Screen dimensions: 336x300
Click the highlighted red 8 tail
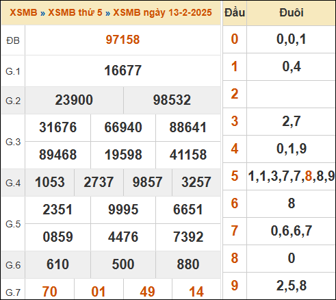pyautogui.click(x=309, y=176)
